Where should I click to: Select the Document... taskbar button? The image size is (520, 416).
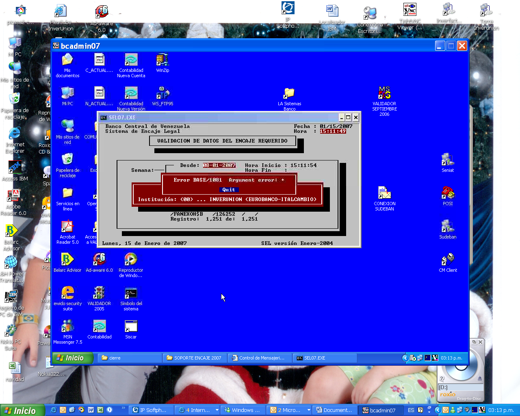335,410
